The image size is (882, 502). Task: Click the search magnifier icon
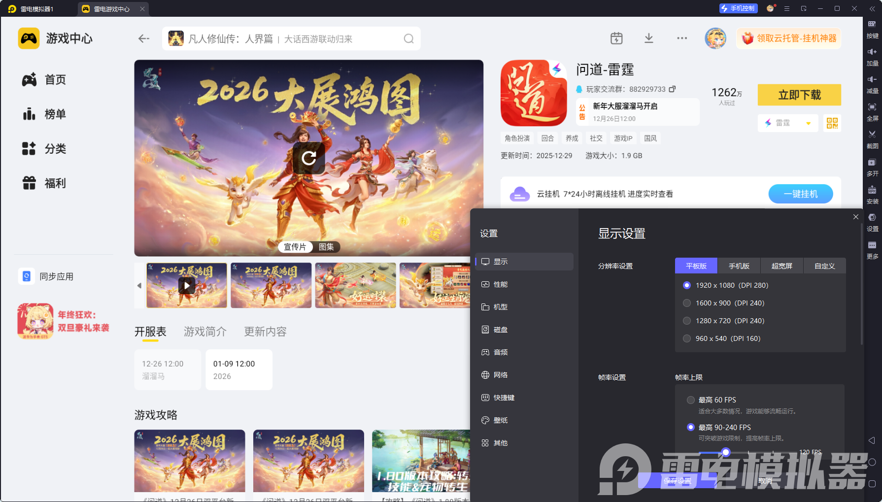click(408, 39)
